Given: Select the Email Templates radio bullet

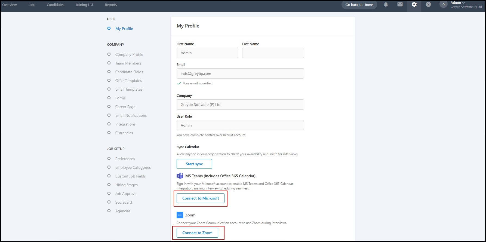Looking at the screenshot, I should 109,89.
